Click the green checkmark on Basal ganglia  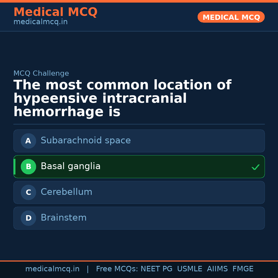tap(255, 167)
